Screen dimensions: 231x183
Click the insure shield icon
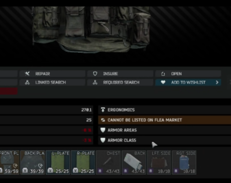pyautogui.click(x=95, y=74)
